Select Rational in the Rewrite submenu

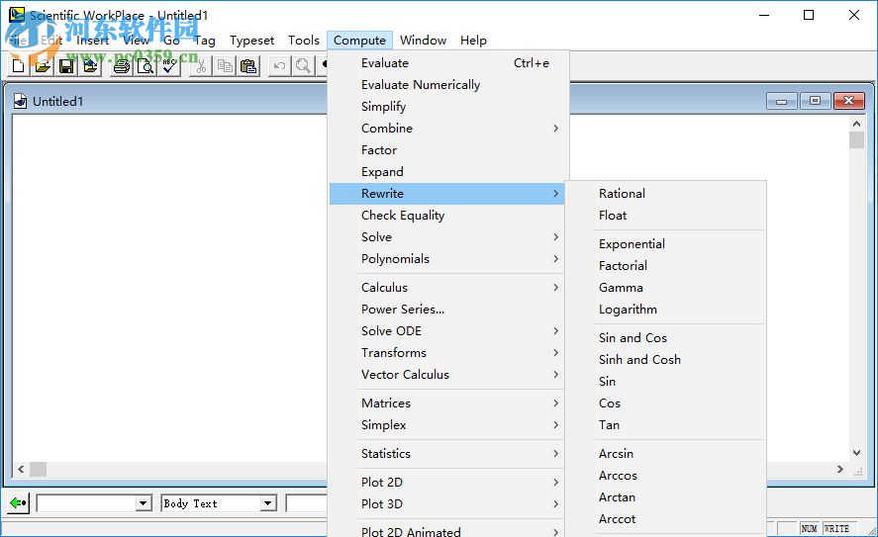pos(622,194)
